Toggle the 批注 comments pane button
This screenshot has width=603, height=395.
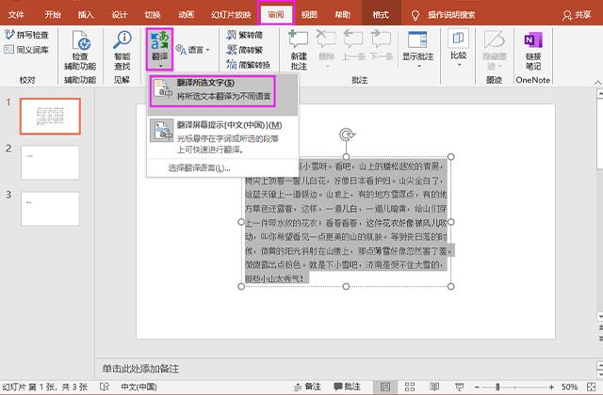[347, 387]
